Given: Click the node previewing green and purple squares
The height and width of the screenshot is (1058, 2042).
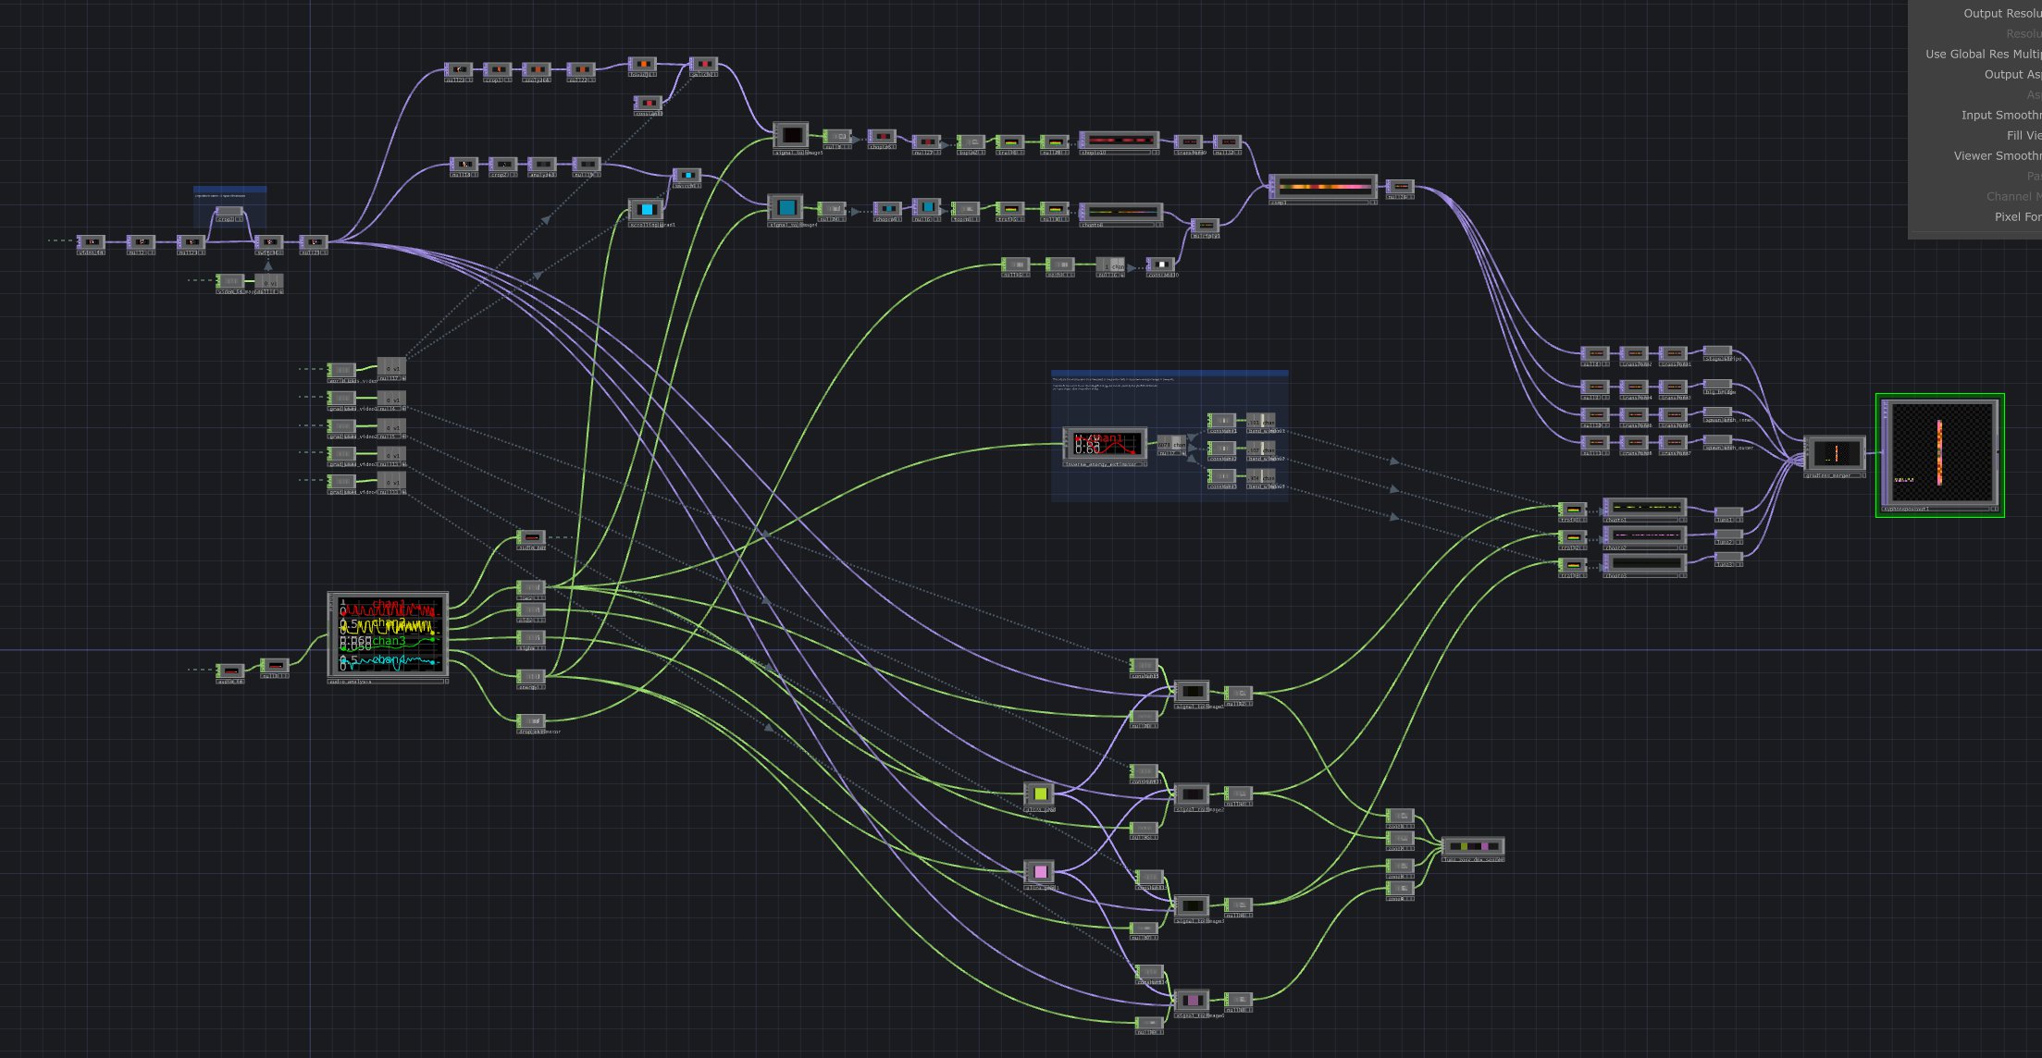Looking at the screenshot, I should click(1473, 848).
